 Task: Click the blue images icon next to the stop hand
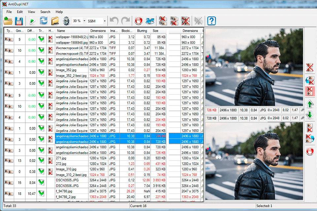(x=150, y=21)
